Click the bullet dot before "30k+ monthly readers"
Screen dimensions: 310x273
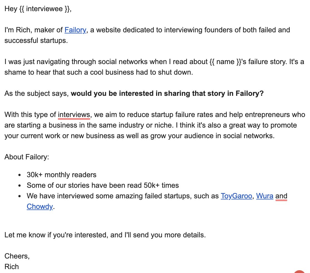19,175
